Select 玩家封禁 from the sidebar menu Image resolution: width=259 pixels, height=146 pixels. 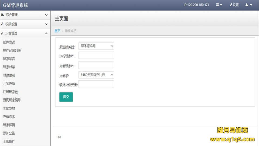9,67
